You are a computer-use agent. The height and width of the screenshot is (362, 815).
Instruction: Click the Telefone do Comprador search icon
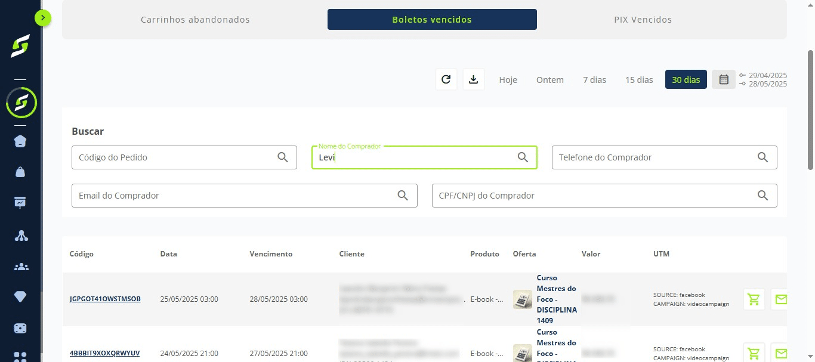tap(762, 157)
